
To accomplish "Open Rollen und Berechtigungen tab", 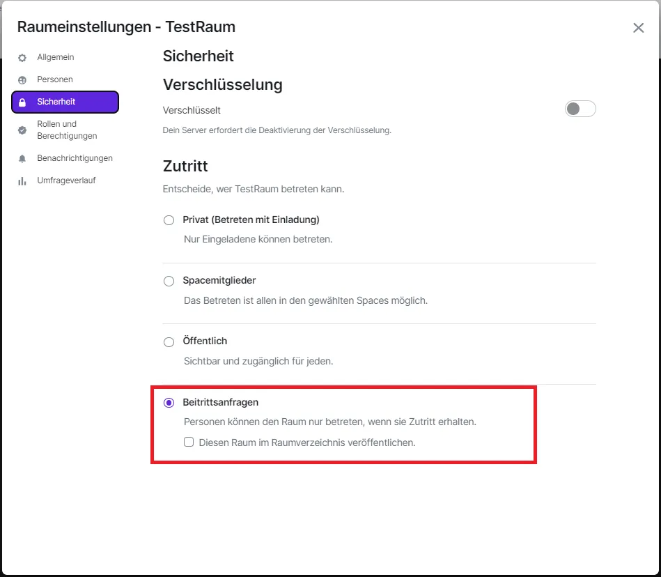I will [67, 130].
